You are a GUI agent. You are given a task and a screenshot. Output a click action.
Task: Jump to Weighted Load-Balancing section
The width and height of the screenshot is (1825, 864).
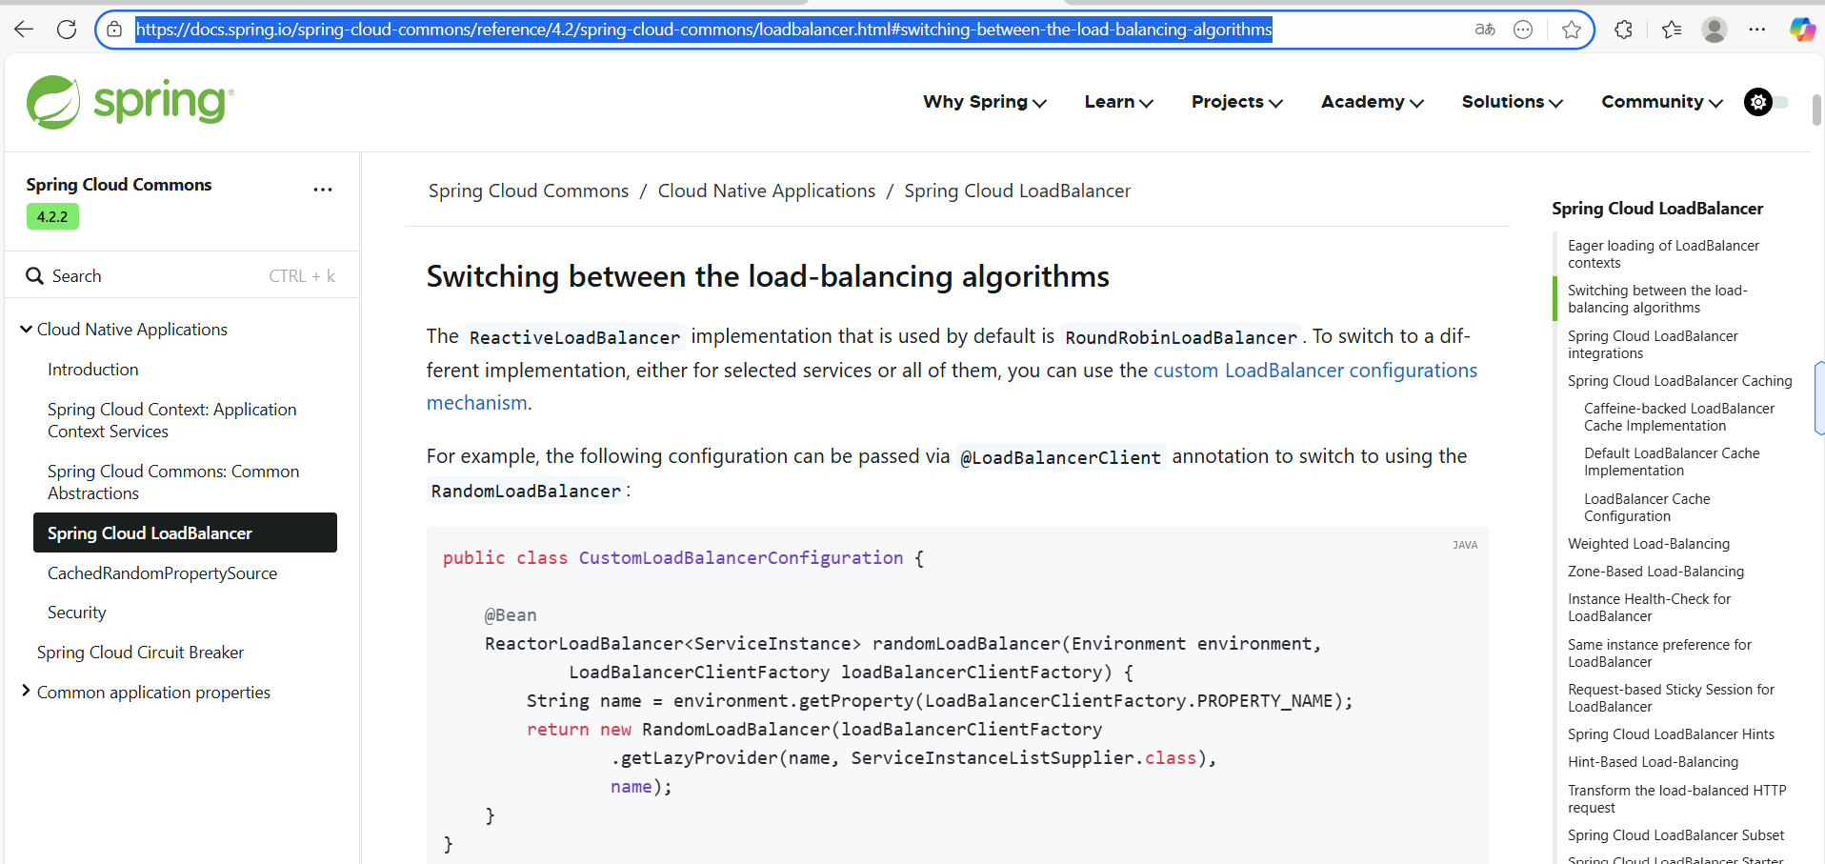[x=1649, y=544]
